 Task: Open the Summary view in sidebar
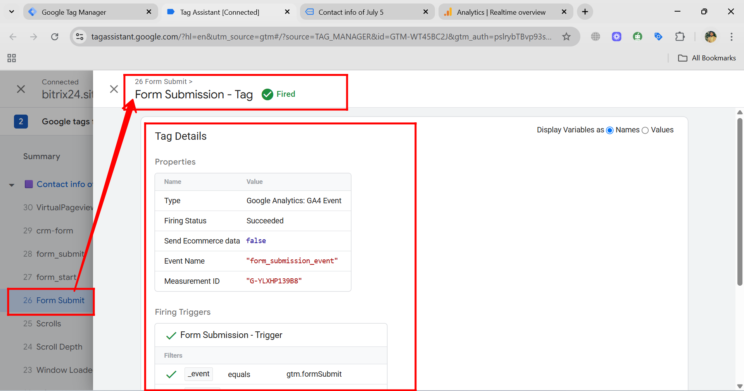pyautogui.click(x=41, y=156)
